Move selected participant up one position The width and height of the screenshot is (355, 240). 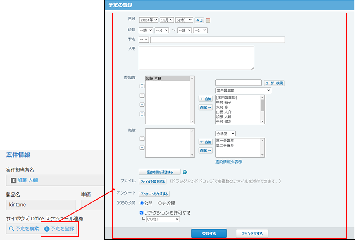(142, 96)
